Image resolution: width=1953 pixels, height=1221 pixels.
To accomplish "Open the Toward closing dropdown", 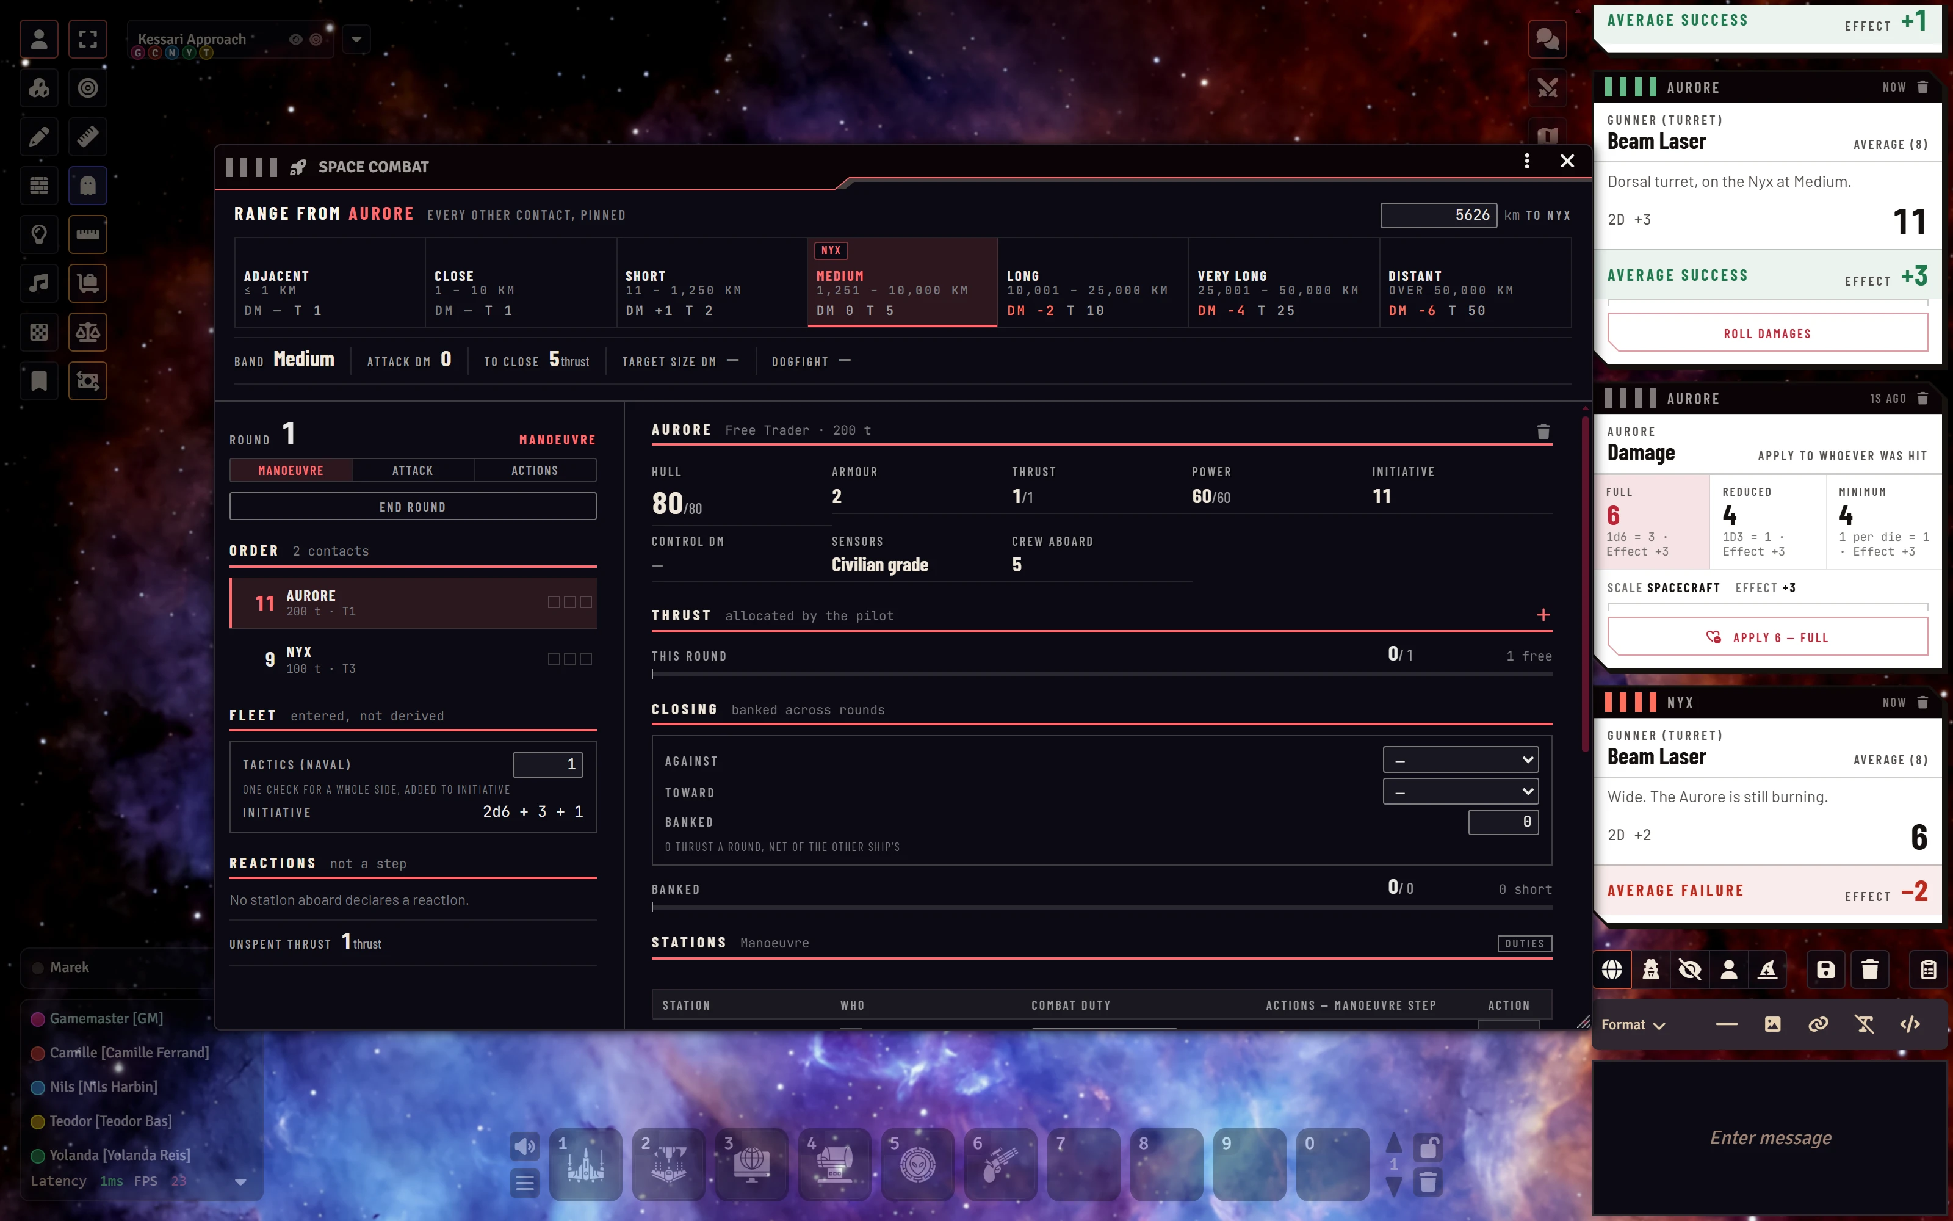I will [x=1460, y=791].
